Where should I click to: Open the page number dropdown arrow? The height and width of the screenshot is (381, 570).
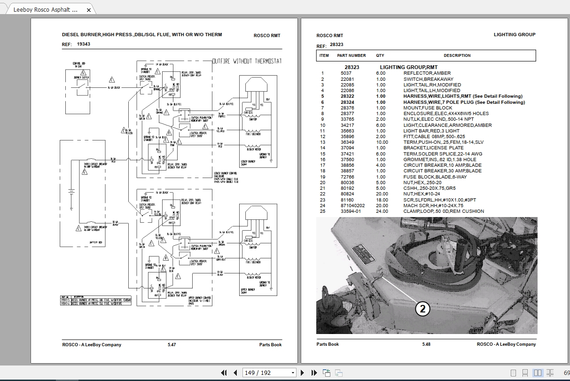293,373
